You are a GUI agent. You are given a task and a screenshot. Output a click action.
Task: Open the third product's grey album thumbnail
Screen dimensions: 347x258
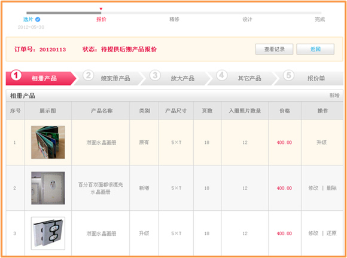[48, 234]
